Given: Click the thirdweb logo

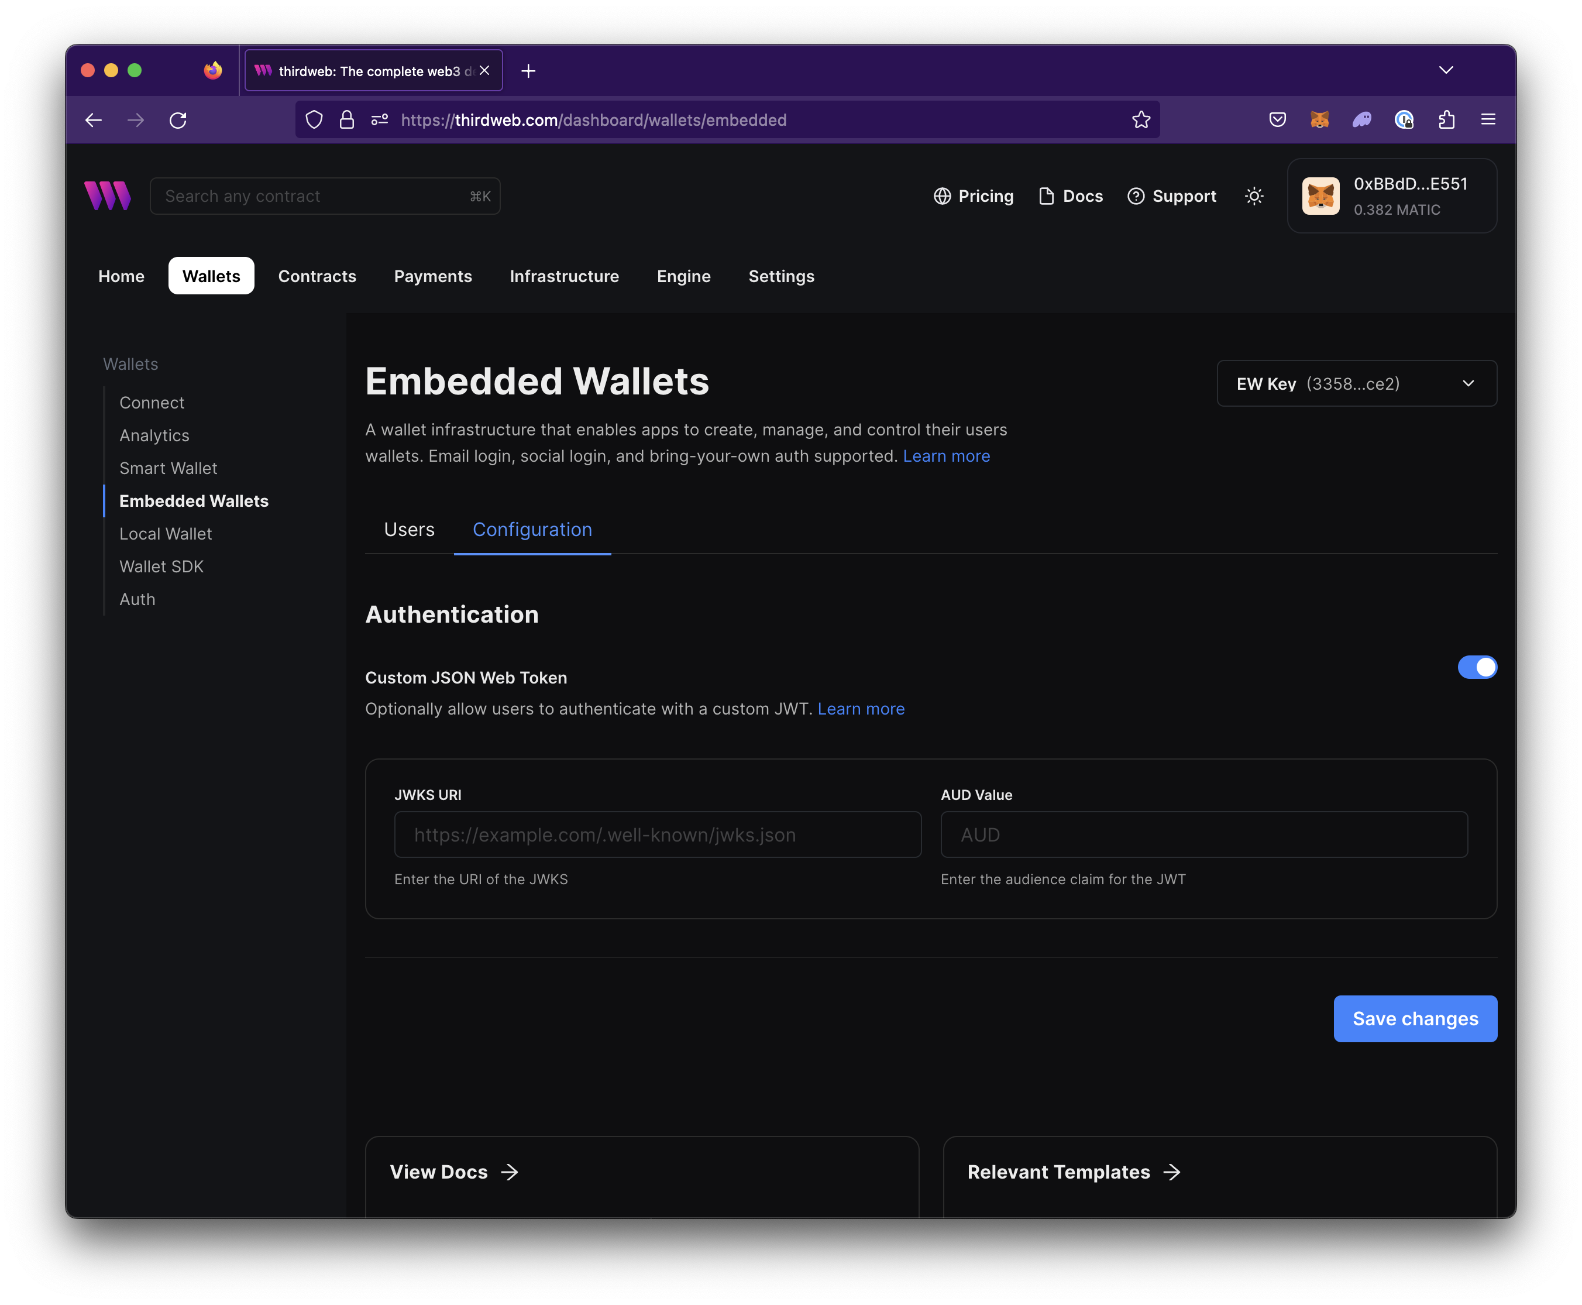Looking at the screenshot, I should [x=108, y=195].
